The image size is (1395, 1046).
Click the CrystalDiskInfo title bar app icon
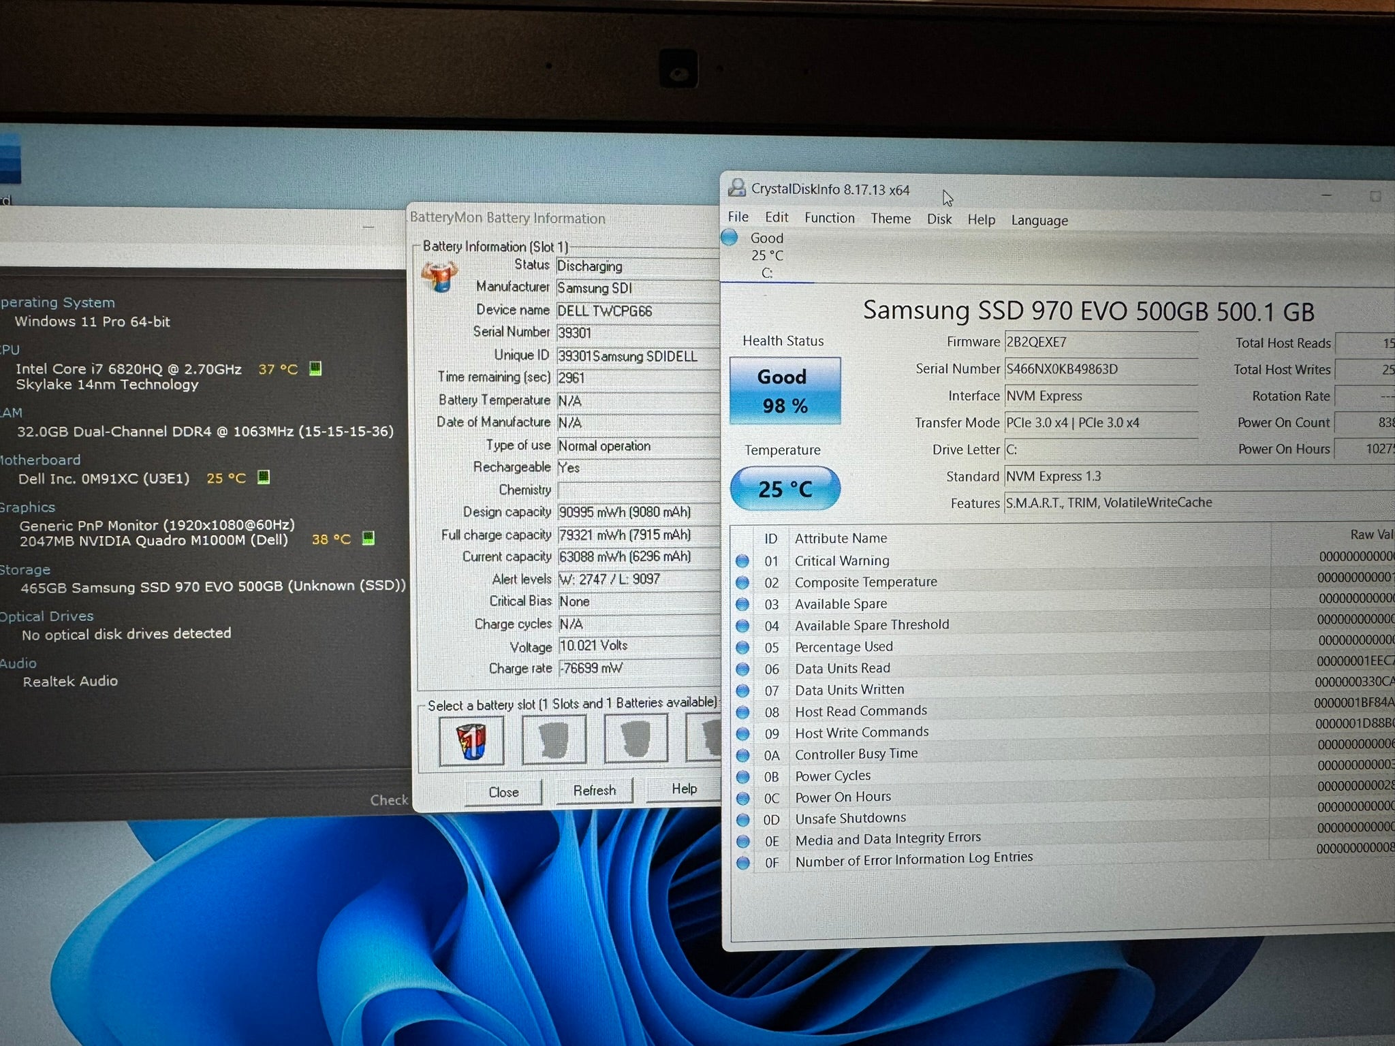(736, 188)
